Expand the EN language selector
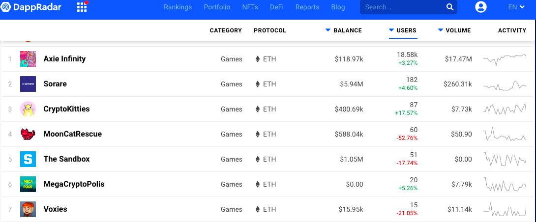The width and height of the screenshot is (536, 222). click(x=516, y=7)
